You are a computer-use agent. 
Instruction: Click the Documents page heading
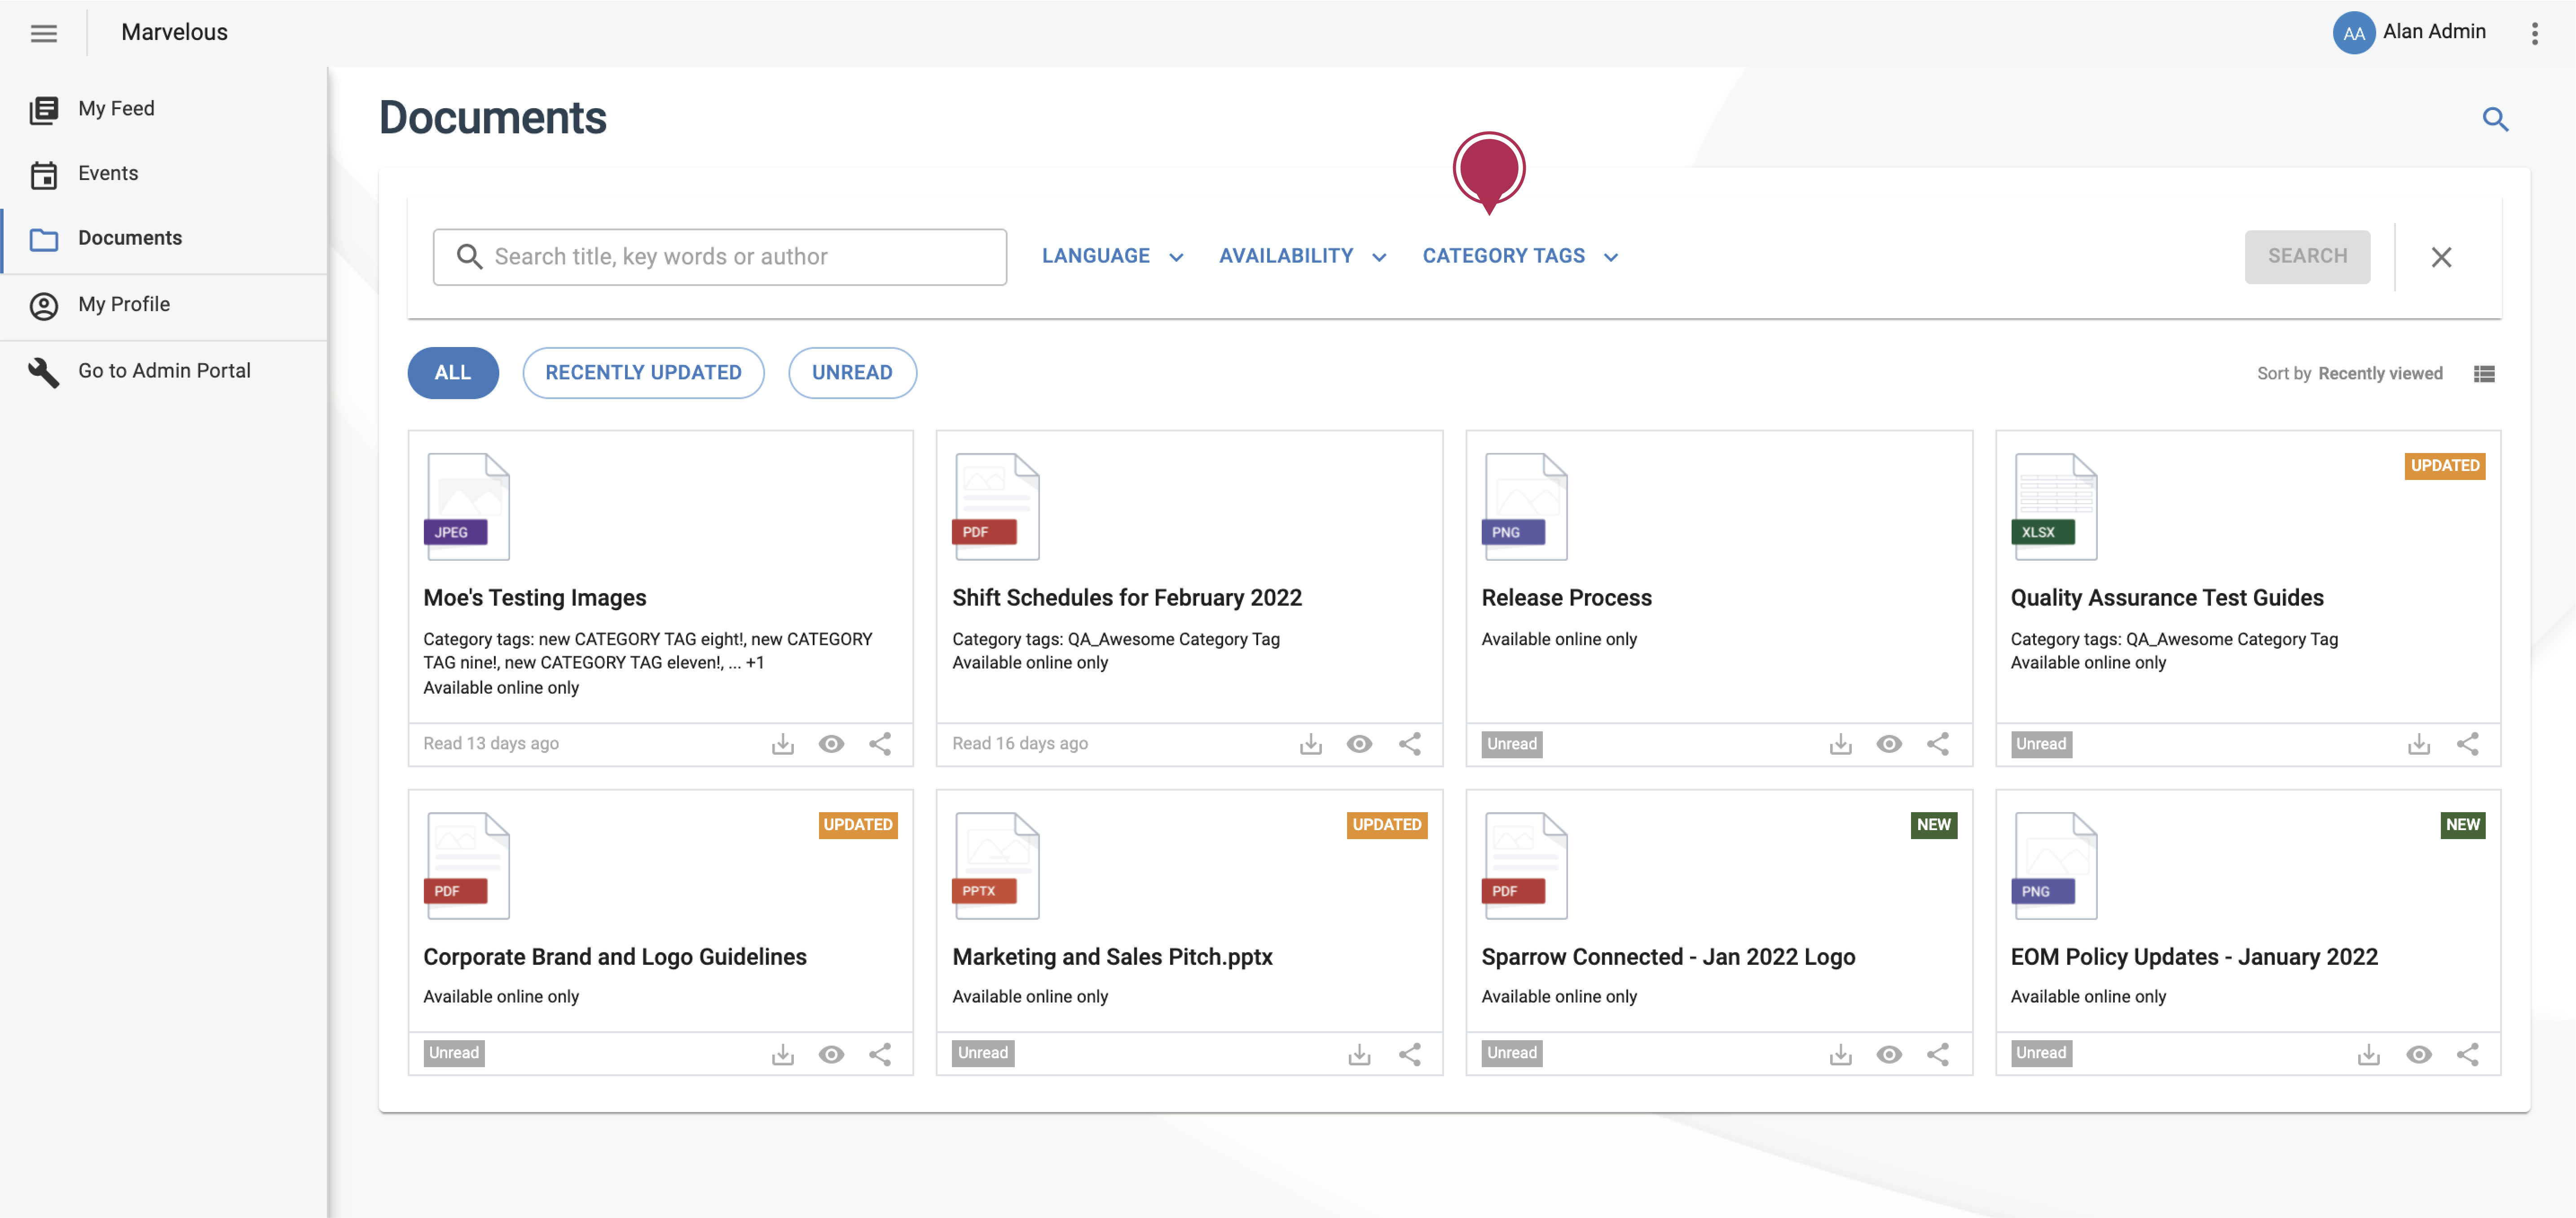(493, 118)
